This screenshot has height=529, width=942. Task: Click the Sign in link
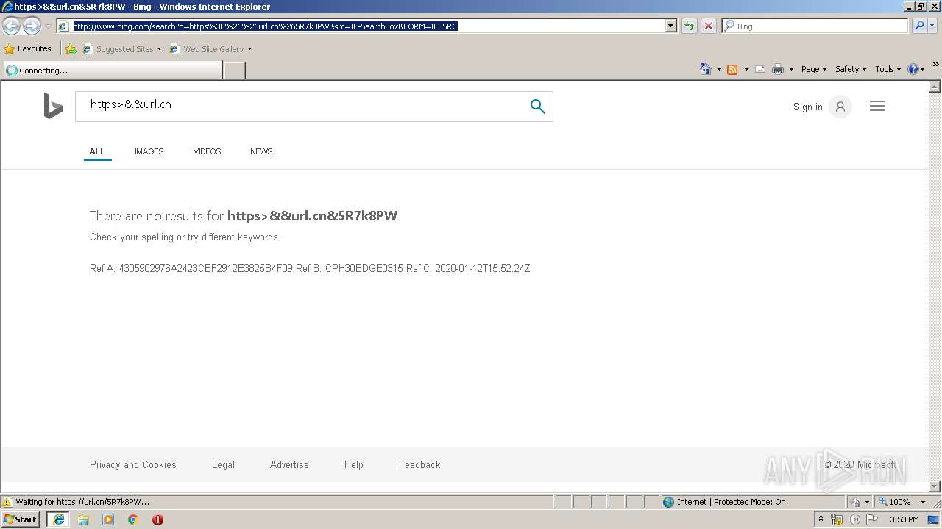click(x=807, y=107)
